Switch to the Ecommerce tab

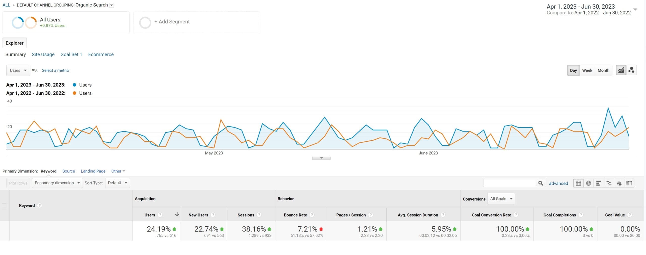(101, 54)
